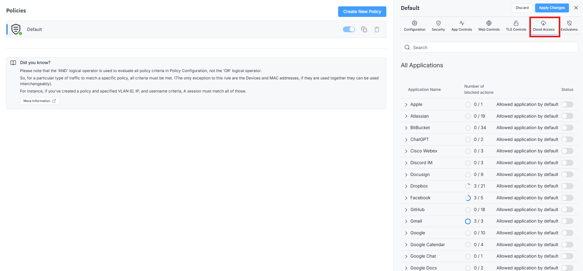
Task: Click the Number of blocked actions header
Action: coord(479,89)
